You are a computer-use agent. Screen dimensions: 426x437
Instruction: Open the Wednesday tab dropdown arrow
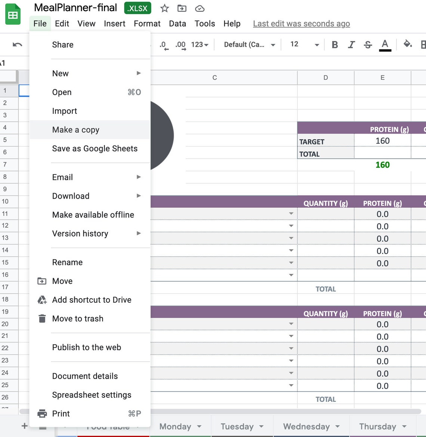(x=337, y=427)
